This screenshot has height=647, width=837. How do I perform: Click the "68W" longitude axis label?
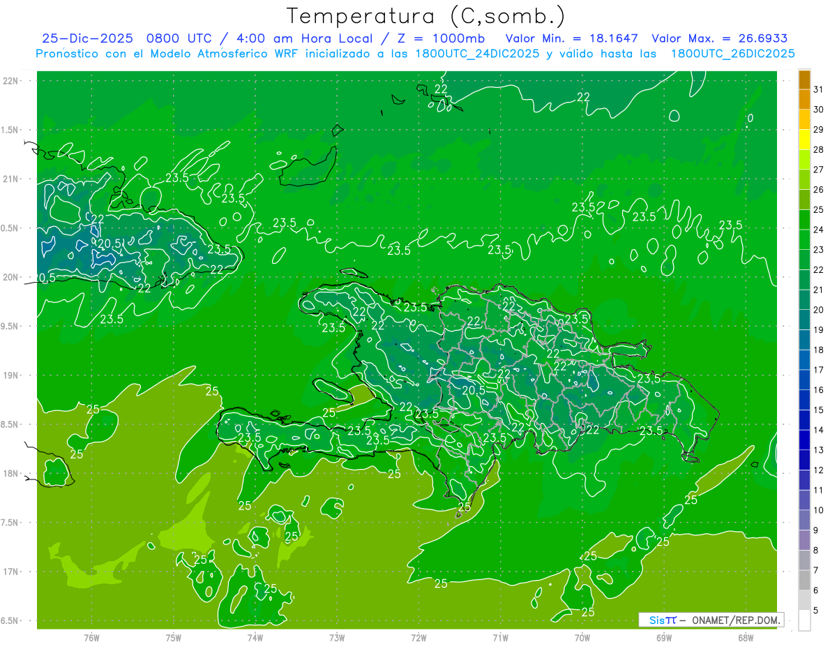pyautogui.click(x=746, y=637)
